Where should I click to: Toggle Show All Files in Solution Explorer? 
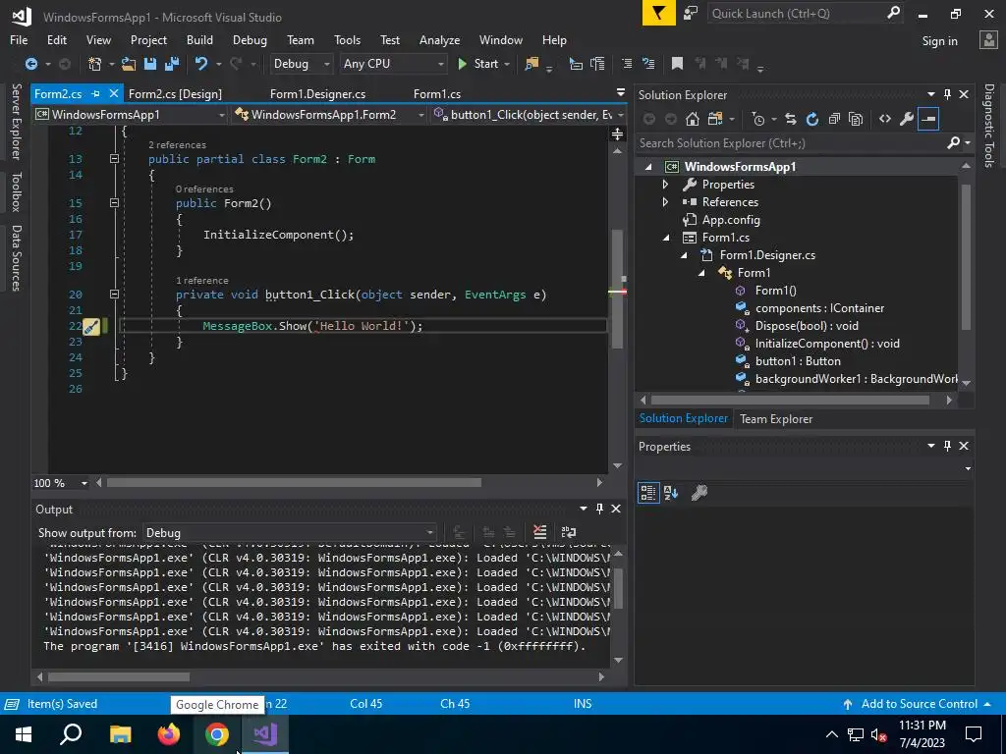click(856, 119)
